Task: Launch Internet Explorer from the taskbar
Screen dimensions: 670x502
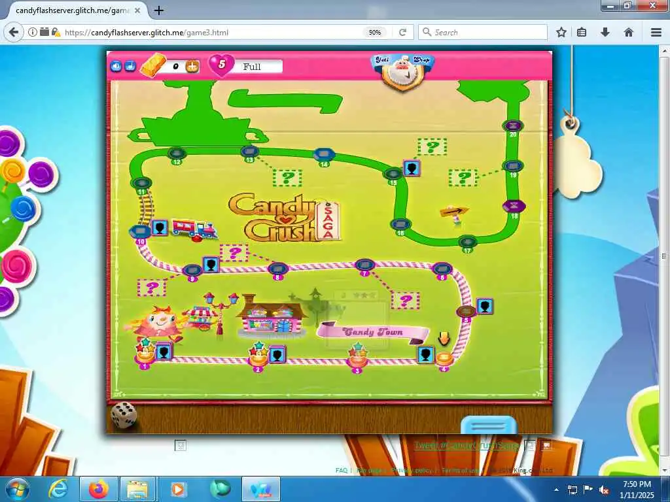Action: (x=58, y=489)
